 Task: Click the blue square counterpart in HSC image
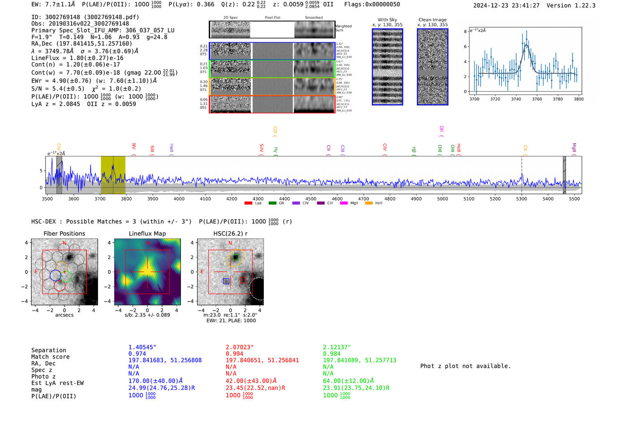pyautogui.click(x=226, y=281)
